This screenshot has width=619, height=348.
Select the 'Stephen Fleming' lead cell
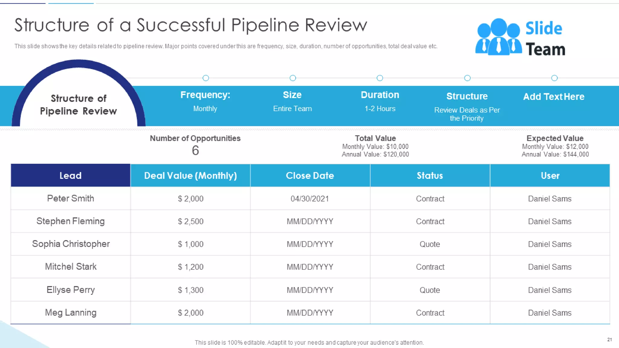pos(70,221)
